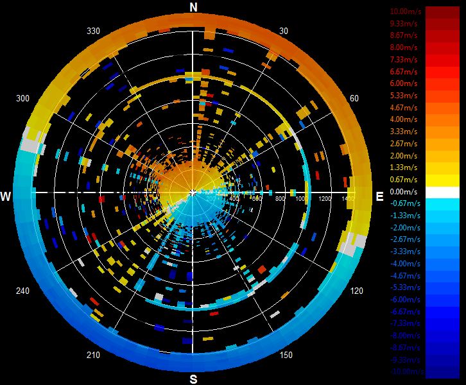
Task: Click the 120 degree azimuth label
Action: click(357, 291)
